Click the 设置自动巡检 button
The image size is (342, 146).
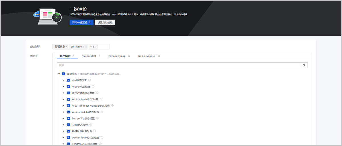105,22
